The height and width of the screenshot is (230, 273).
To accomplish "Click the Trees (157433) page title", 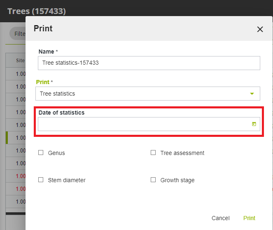I will [36, 11].
